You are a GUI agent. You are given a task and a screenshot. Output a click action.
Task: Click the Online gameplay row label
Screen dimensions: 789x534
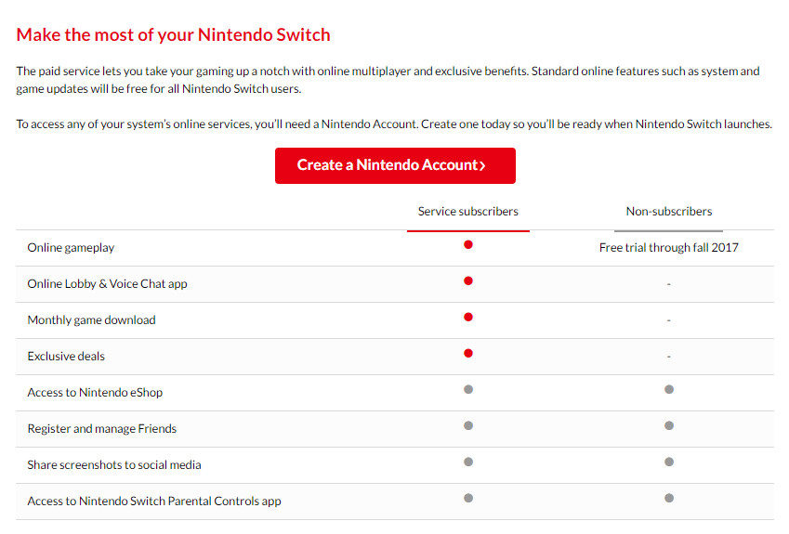click(71, 248)
